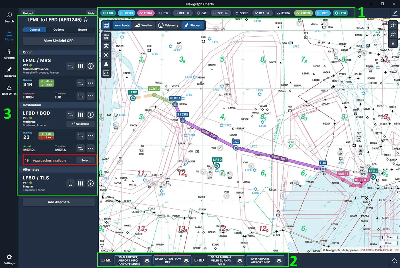This screenshot has width=400, height=268.
Task: Open more options for departure FJR6N
Action: coord(90,96)
